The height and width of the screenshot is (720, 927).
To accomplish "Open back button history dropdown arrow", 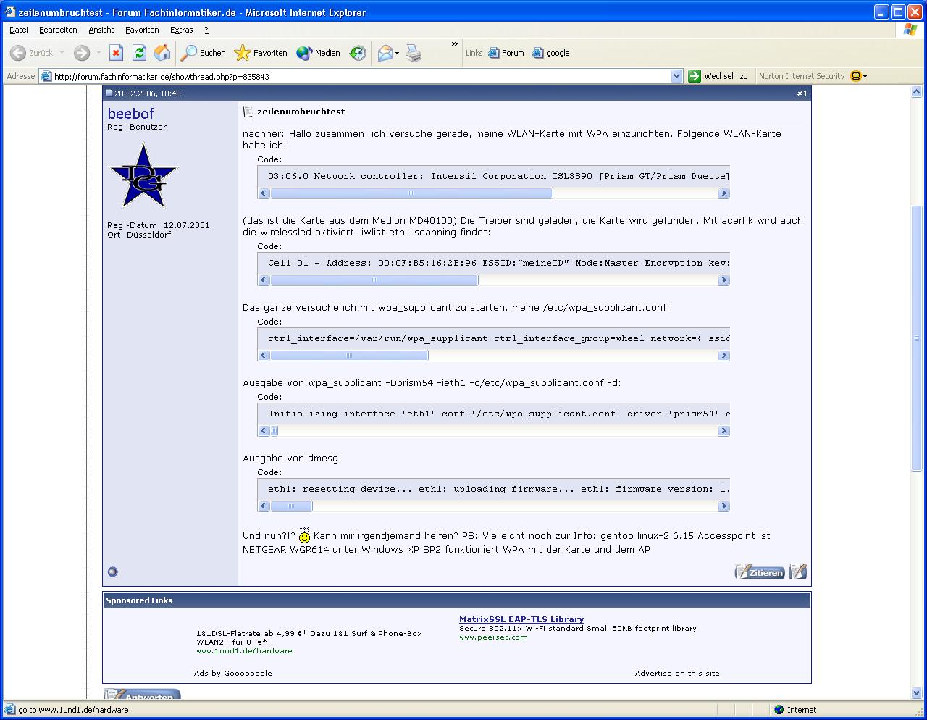I will [62, 53].
